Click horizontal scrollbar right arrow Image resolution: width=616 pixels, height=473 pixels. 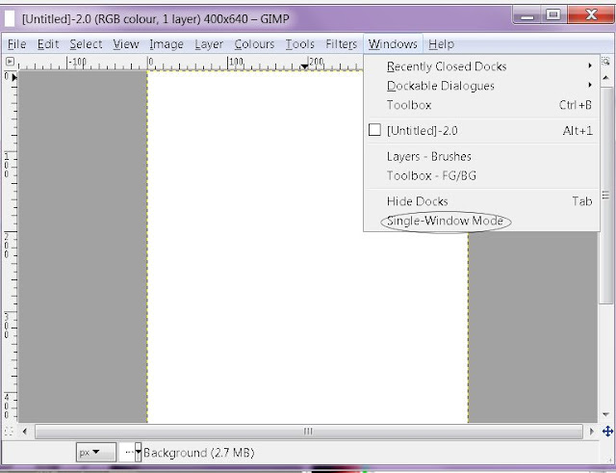(592, 432)
